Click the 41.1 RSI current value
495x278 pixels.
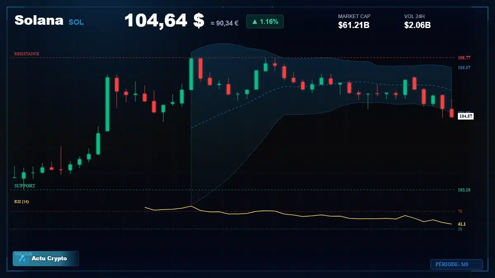tap(462, 224)
